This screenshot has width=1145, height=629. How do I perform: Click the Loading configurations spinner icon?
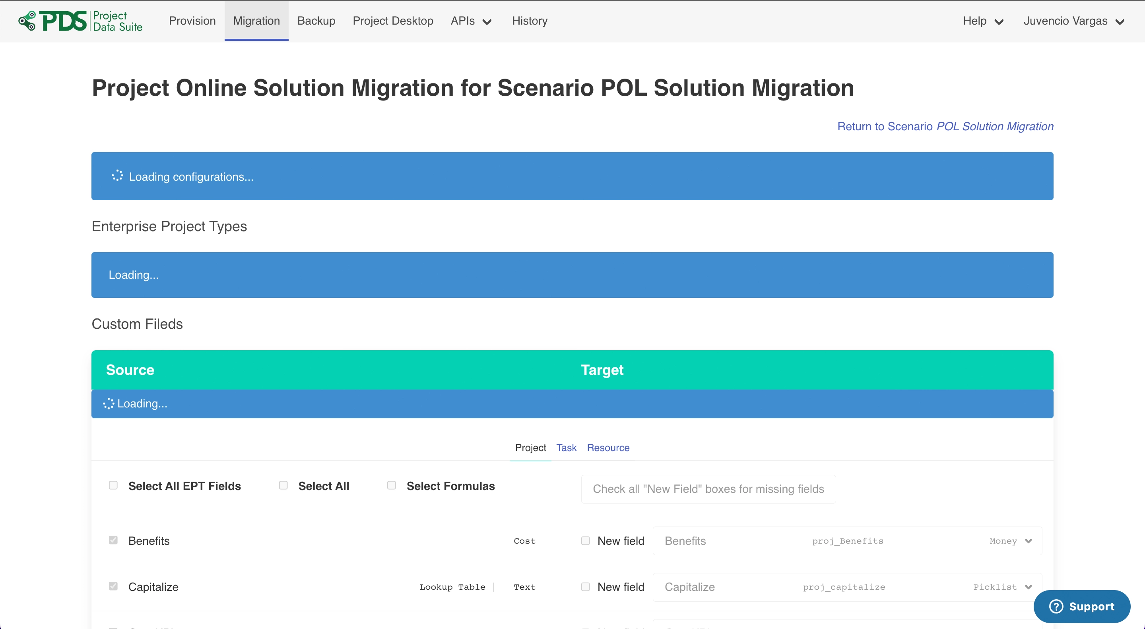117,176
